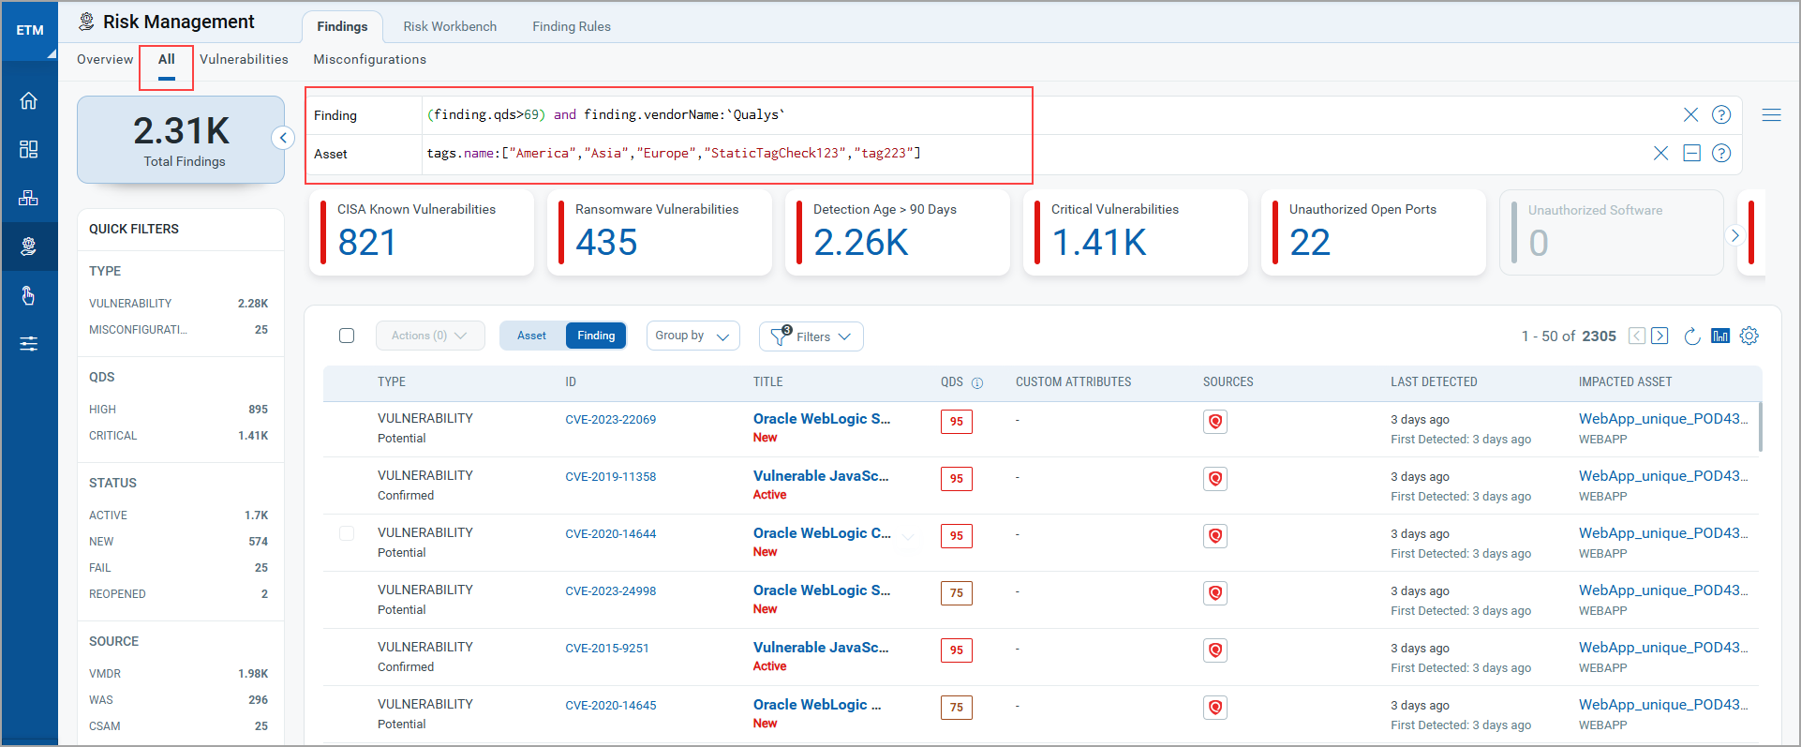Open the Risk Workbench tab
Image resolution: width=1801 pixels, height=747 pixels.
pyautogui.click(x=450, y=26)
